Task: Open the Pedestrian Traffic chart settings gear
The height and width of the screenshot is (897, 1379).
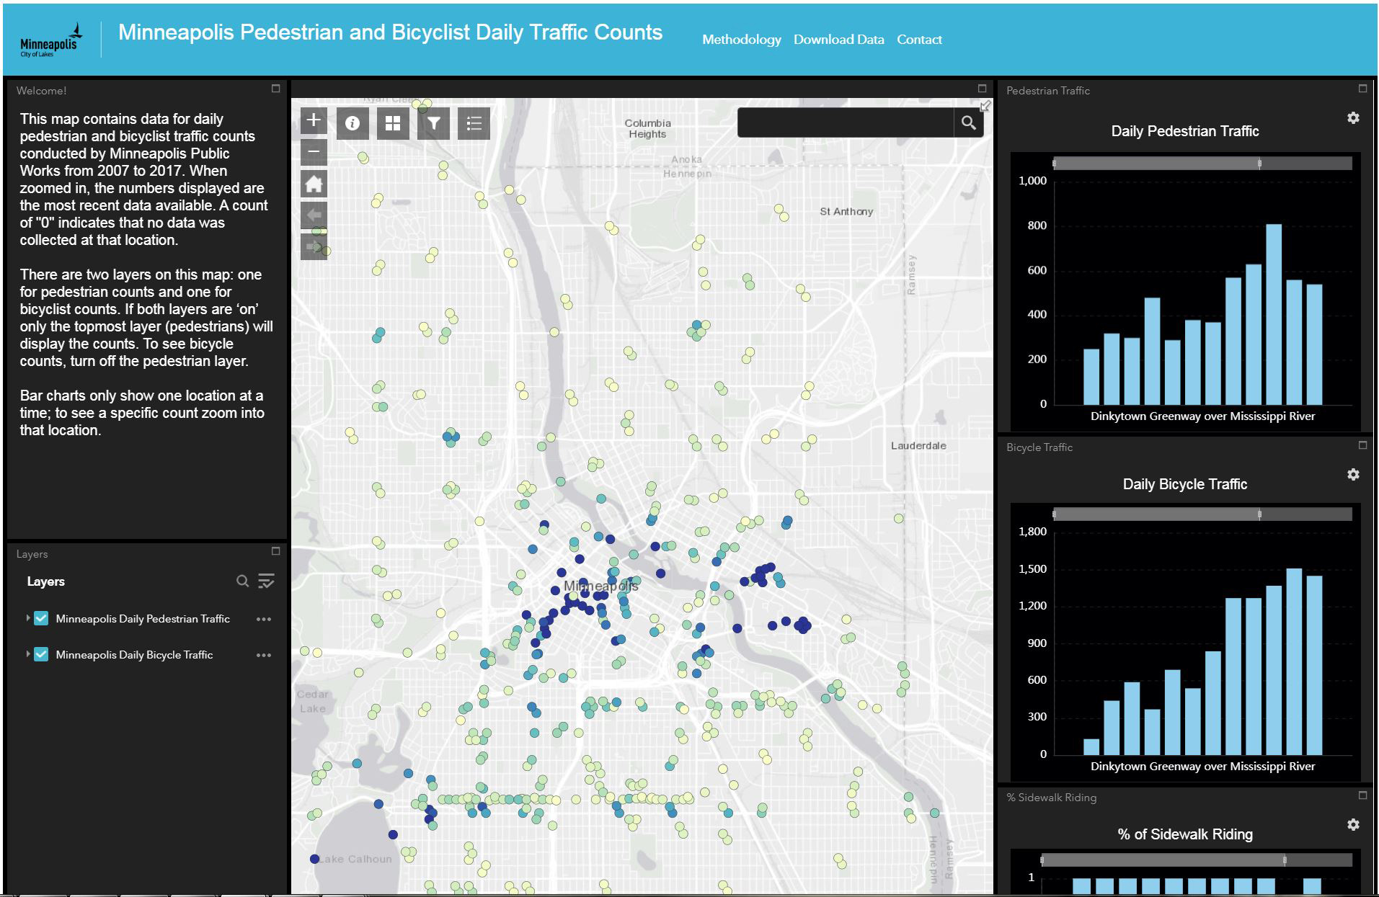Action: pos(1354,117)
